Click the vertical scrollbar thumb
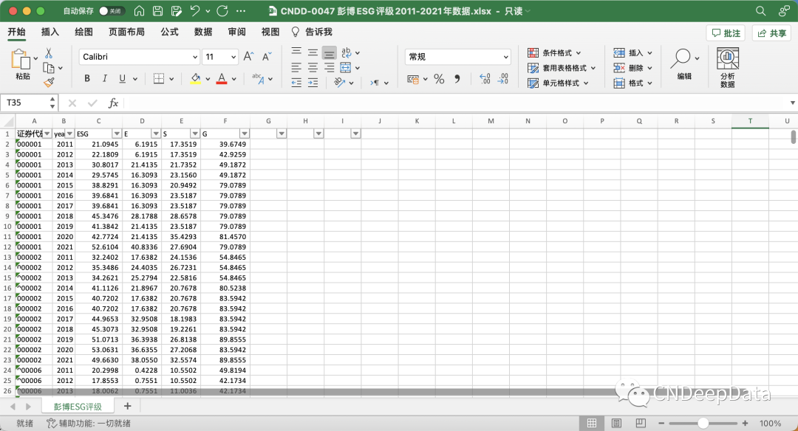798x431 pixels. pyautogui.click(x=794, y=137)
